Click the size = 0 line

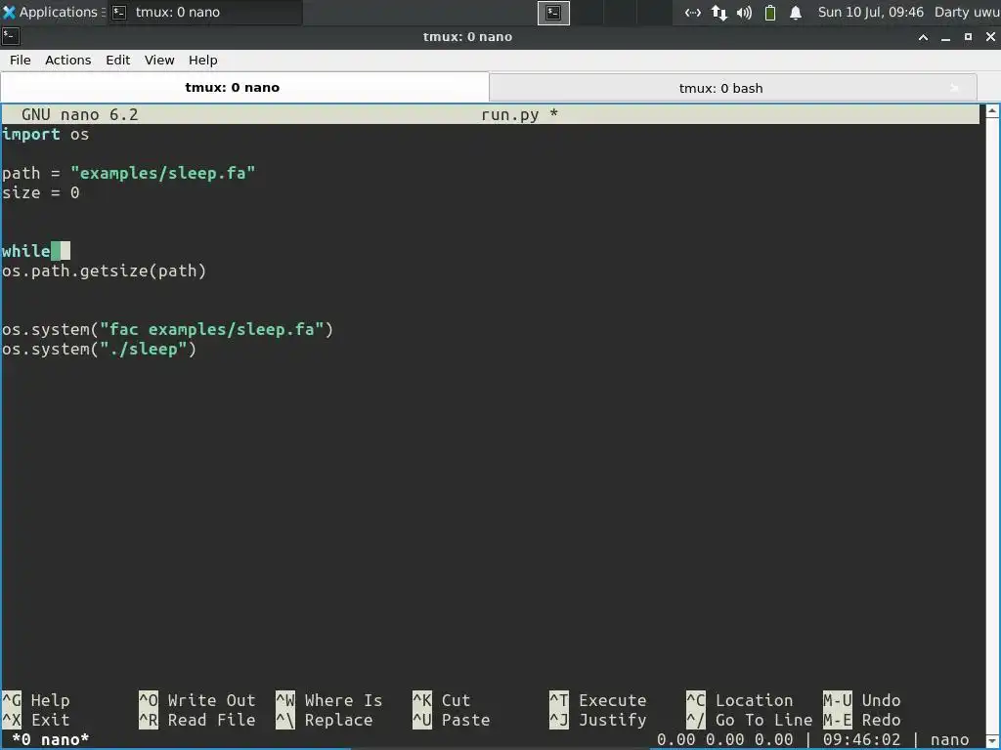[41, 192]
